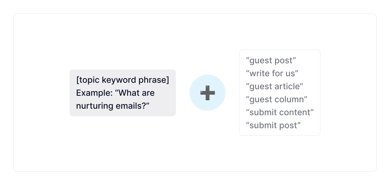The height and width of the screenshot is (185, 390).
Task: Choose the “guest column” entry
Action: [277, 99]
